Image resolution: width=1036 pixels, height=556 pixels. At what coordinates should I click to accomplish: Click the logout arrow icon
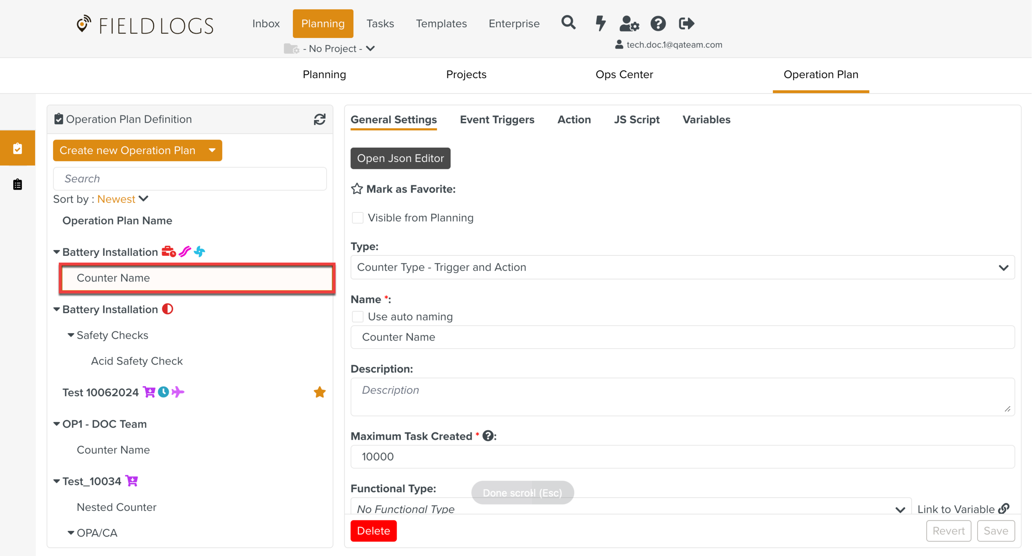coord(686,24)
